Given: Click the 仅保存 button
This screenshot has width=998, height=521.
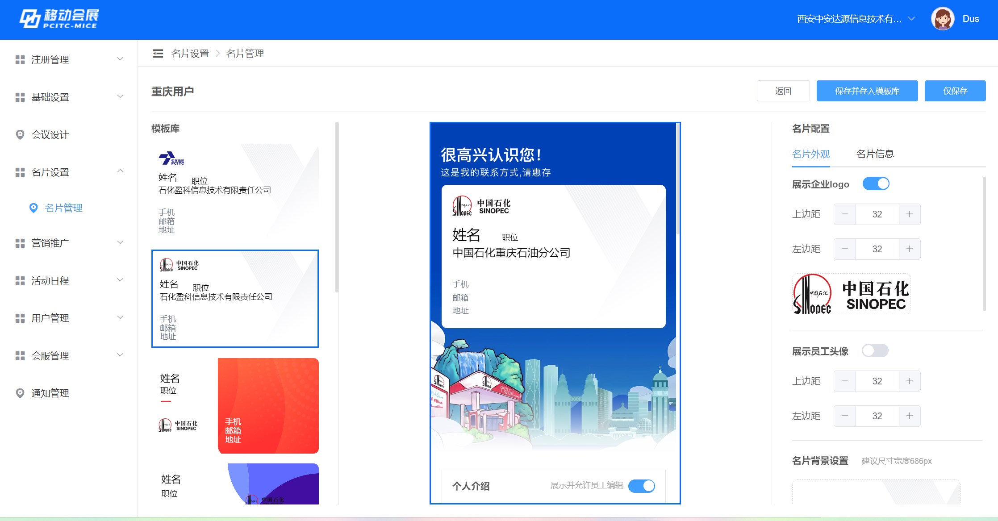Looking at the screenshot, I should click(955, 91).
